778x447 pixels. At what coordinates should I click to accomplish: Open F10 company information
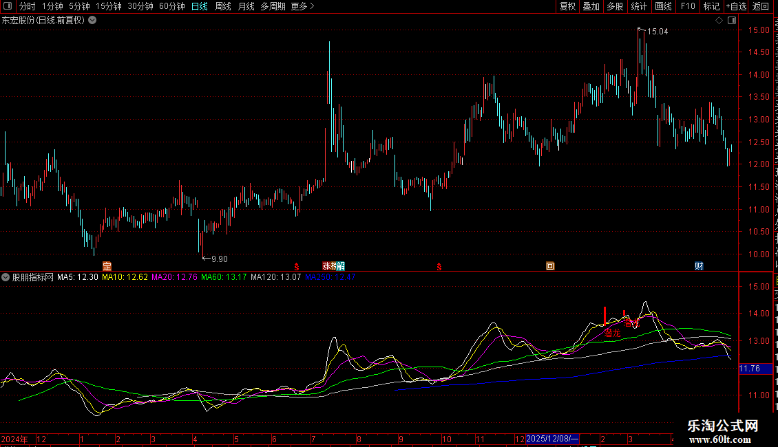pyautogui.click(x=688, y=6)
